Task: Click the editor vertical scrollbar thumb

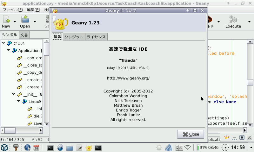Action: (x=250, y=82)
